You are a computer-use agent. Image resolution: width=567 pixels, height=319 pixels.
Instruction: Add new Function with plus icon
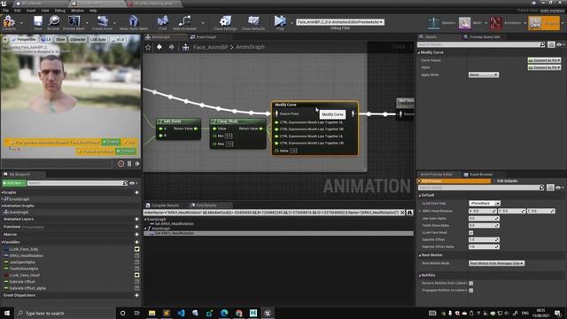tap(136, 227)
